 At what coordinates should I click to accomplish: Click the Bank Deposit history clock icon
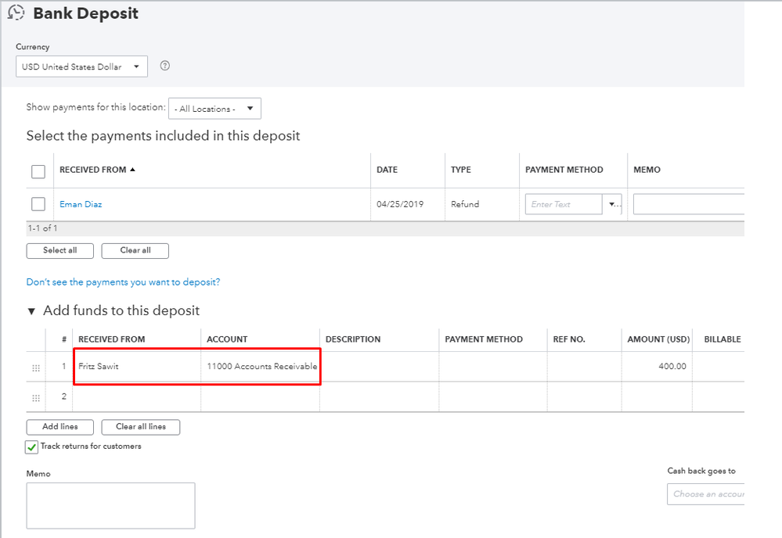[16, 13]
